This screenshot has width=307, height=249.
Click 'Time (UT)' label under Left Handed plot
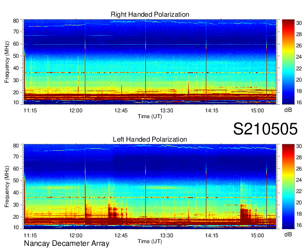pyautogui.click(x=150, y=241)
